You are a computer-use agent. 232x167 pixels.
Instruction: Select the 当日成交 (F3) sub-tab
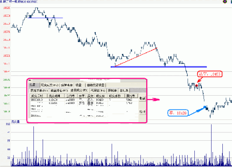pyautogui.click(x=79, y=90)
